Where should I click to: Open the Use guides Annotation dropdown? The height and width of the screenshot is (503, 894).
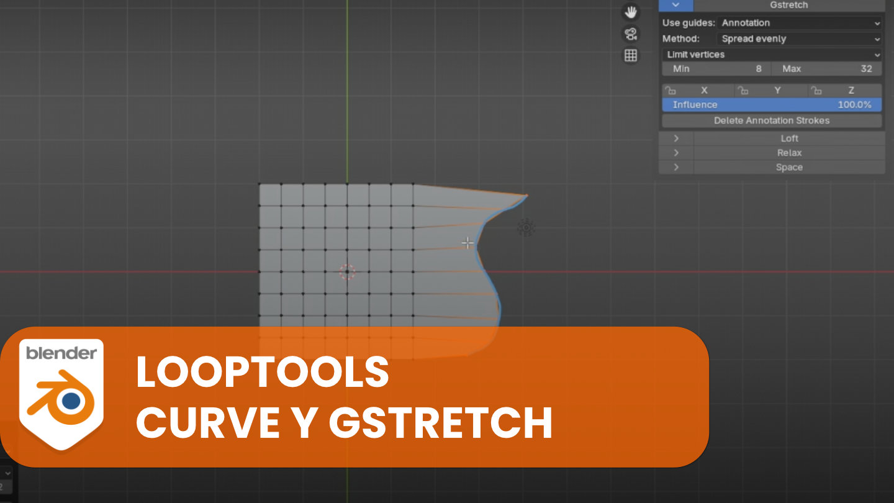tap(800, 22)
